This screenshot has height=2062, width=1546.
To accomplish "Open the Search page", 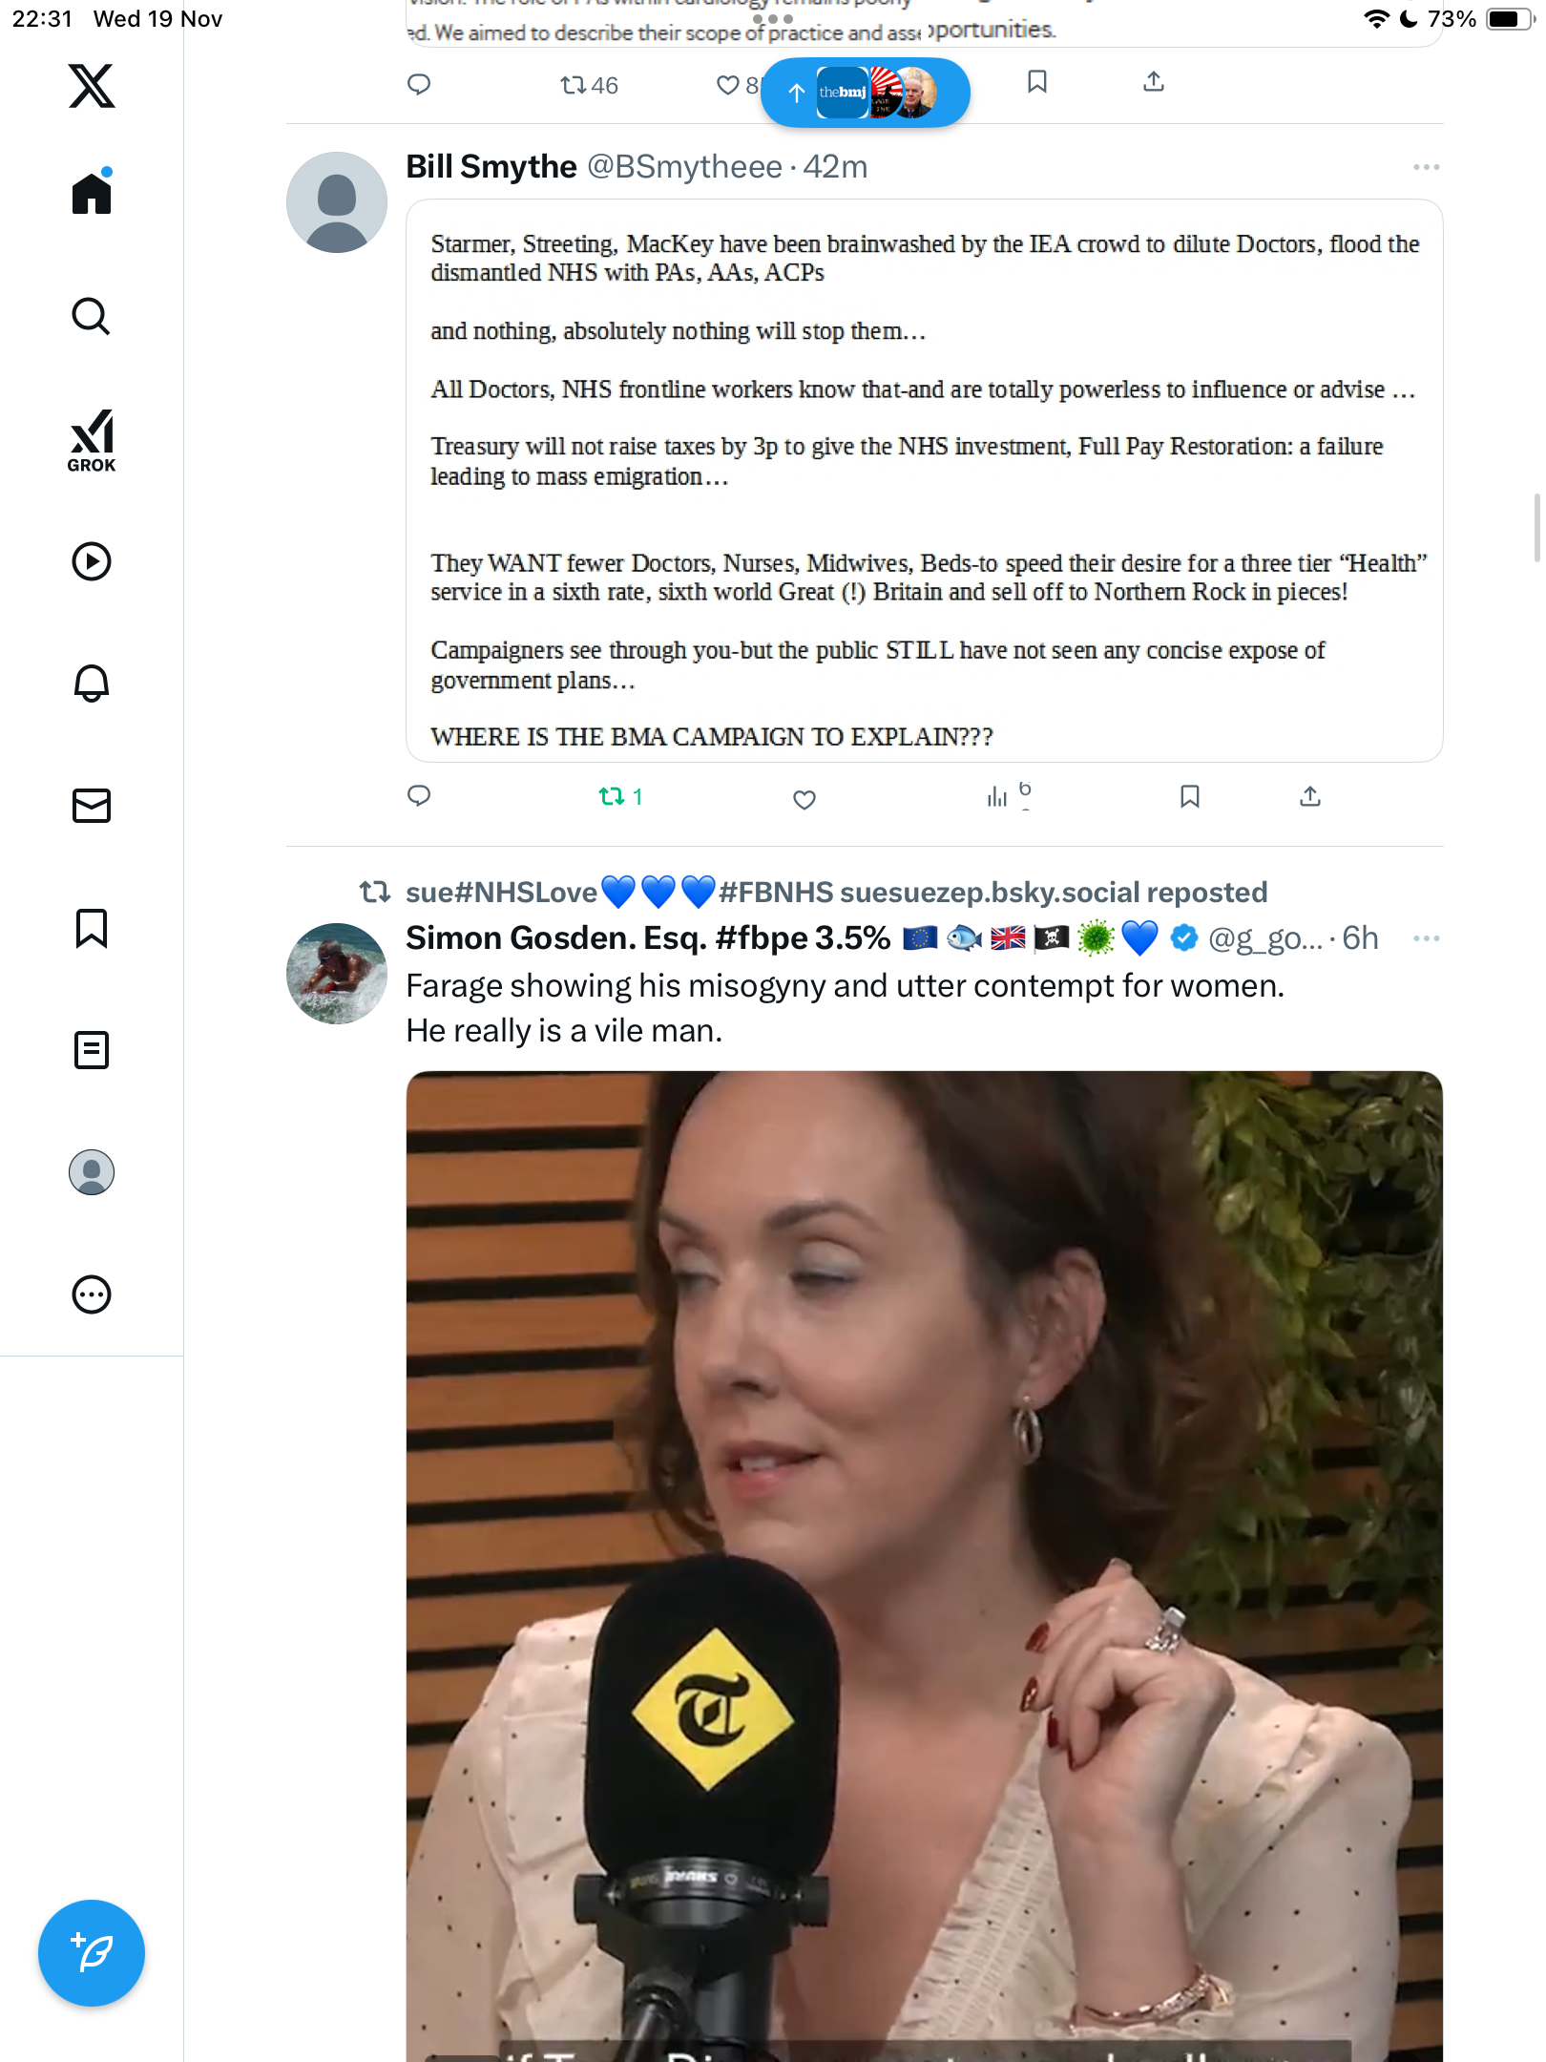I will click(92, 316).
